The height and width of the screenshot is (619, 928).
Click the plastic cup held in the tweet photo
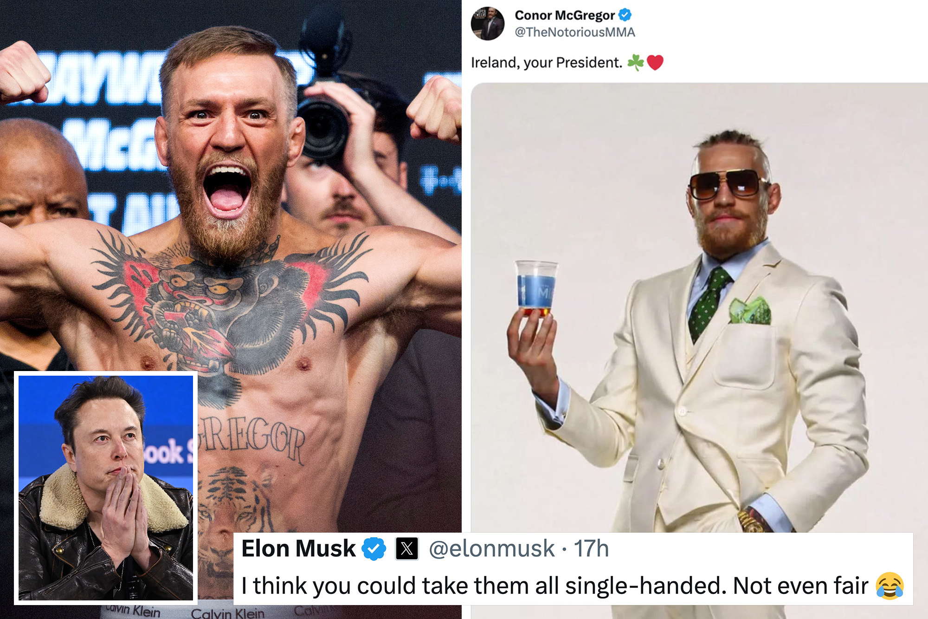pyautogui.click(x=535, y=289)
